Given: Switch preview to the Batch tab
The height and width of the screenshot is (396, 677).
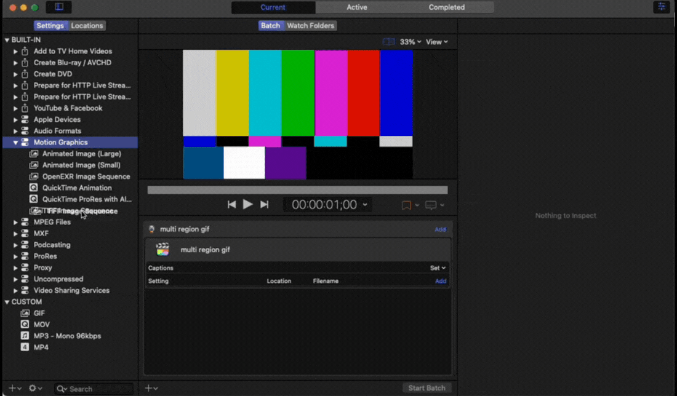Looking at the screenshot, I should coord(271,25).
